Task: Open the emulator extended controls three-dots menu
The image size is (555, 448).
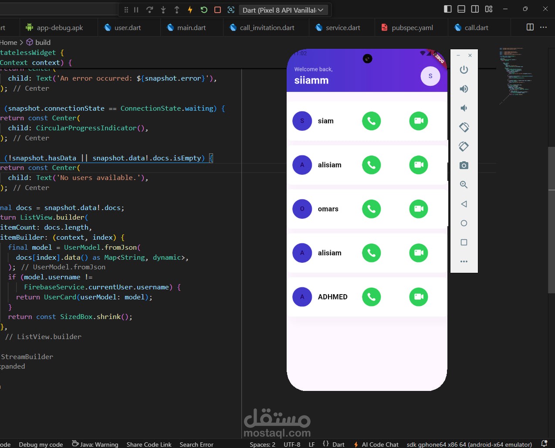Action: (x=464, y=261)
